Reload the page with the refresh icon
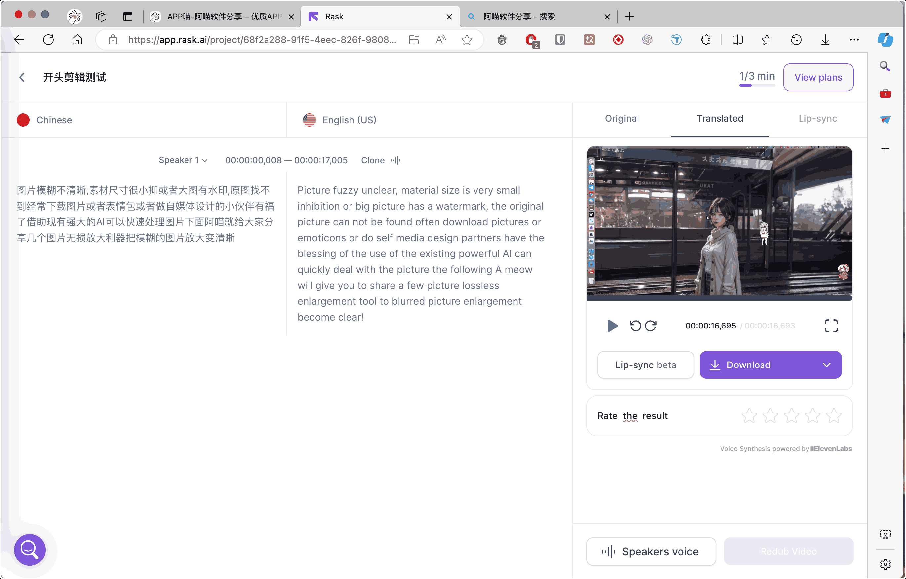The image size is (906, 579). [48, 39]
